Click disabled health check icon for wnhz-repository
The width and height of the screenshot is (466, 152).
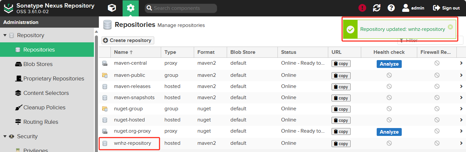pyautogui.click(x=389, y=143)
